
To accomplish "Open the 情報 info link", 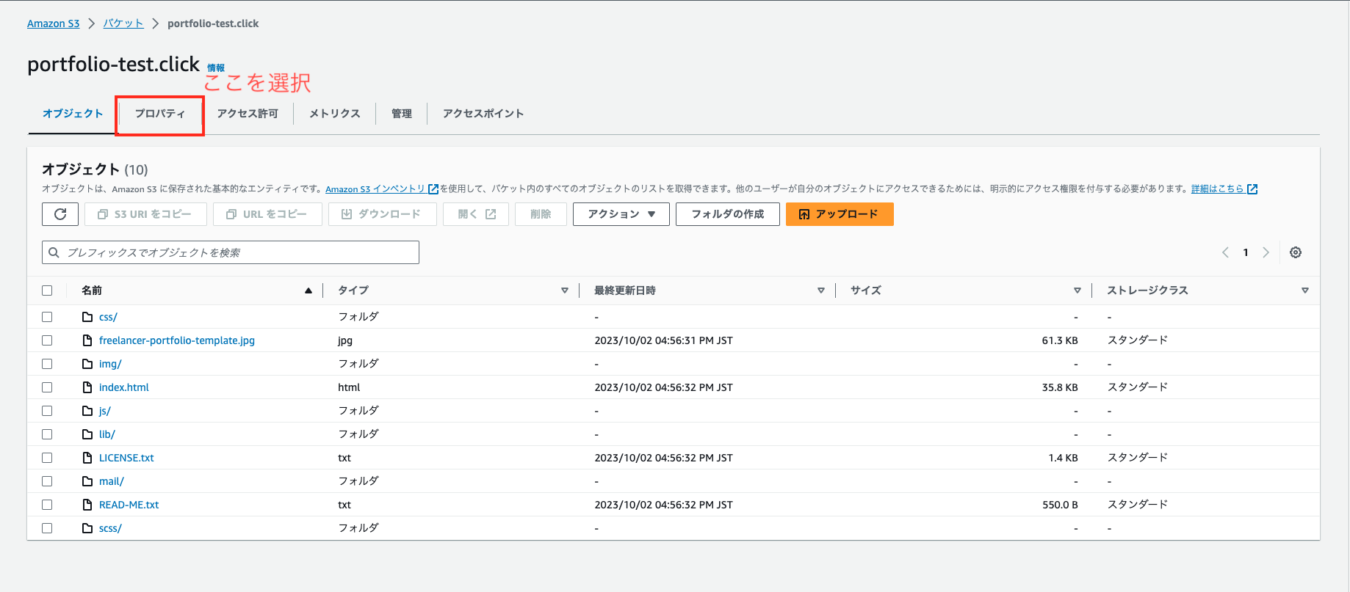I will pos(216,67).
